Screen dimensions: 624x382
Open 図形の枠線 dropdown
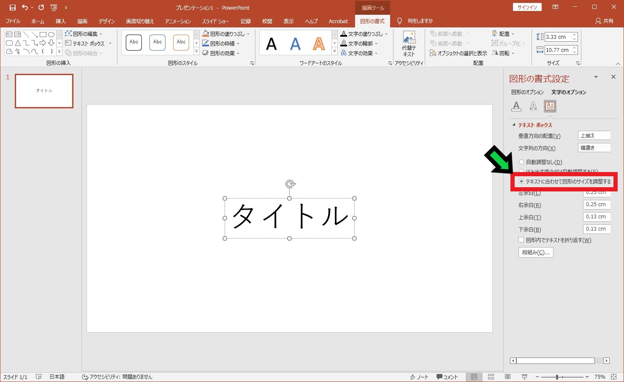(x=221, y=43)
